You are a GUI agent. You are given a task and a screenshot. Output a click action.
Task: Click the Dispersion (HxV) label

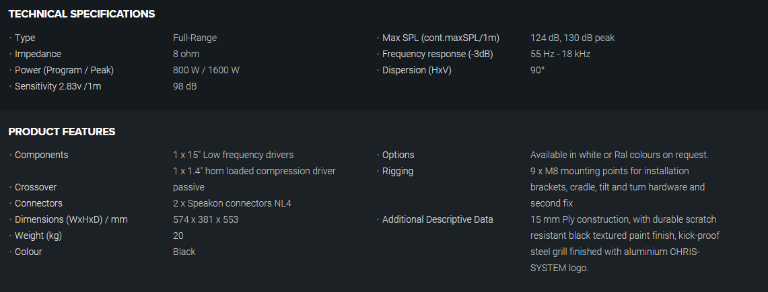(x=417, y=70)
